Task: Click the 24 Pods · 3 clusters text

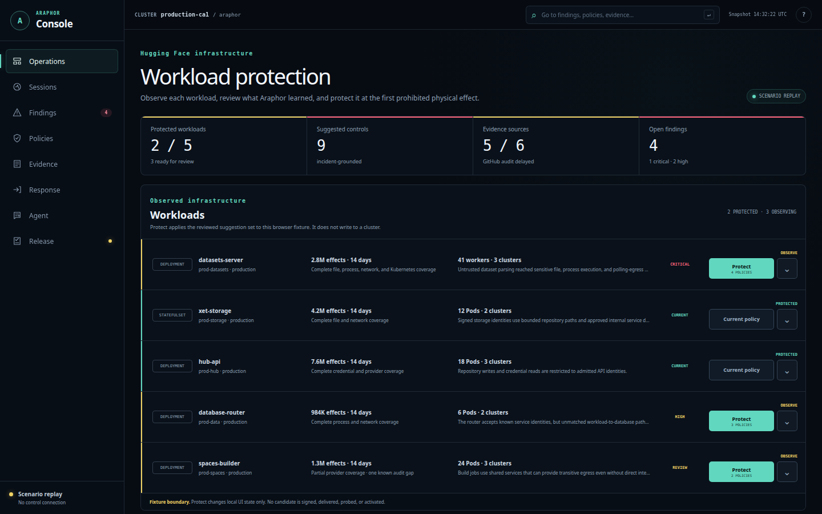Action: [485, 463]
